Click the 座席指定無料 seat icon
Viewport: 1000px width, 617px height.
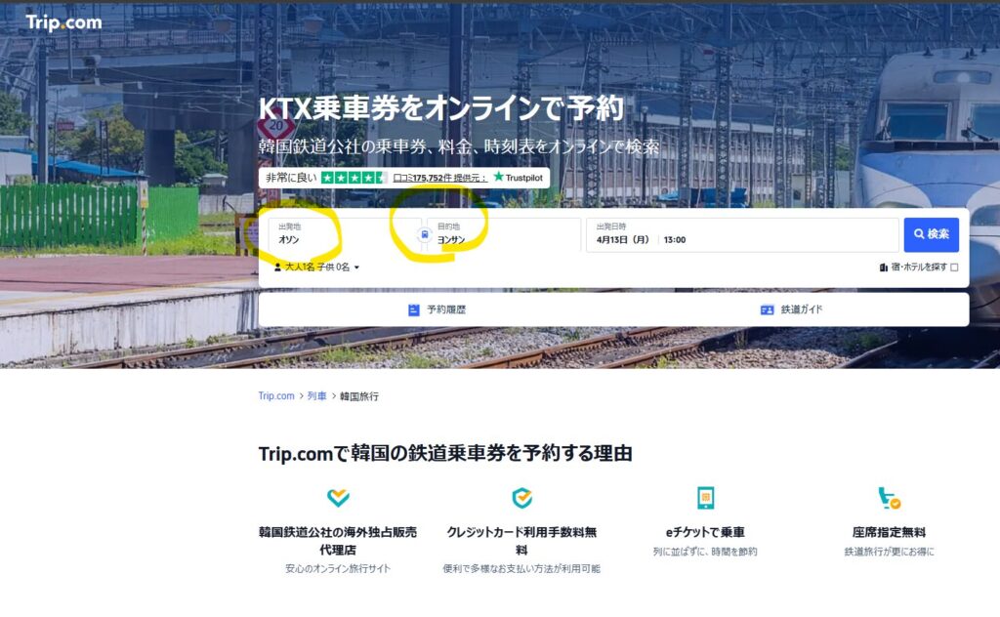(889, 498)
